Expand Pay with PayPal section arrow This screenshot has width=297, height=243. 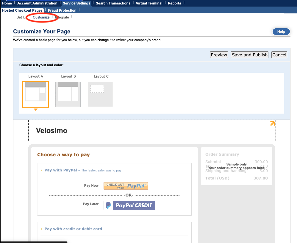(x=41, y=170)
